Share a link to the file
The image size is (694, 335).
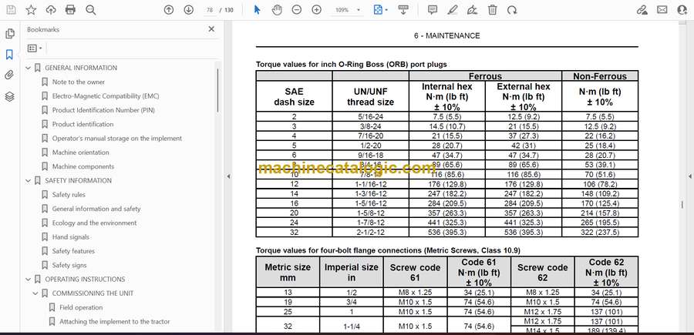[642, 10]
